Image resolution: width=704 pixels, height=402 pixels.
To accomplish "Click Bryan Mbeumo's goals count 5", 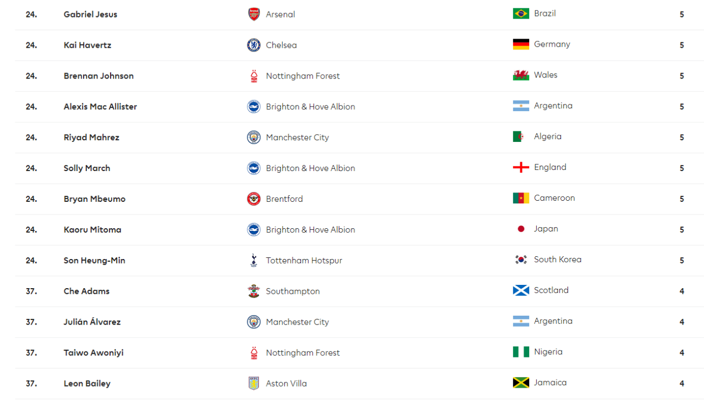I will pos(681,199).
